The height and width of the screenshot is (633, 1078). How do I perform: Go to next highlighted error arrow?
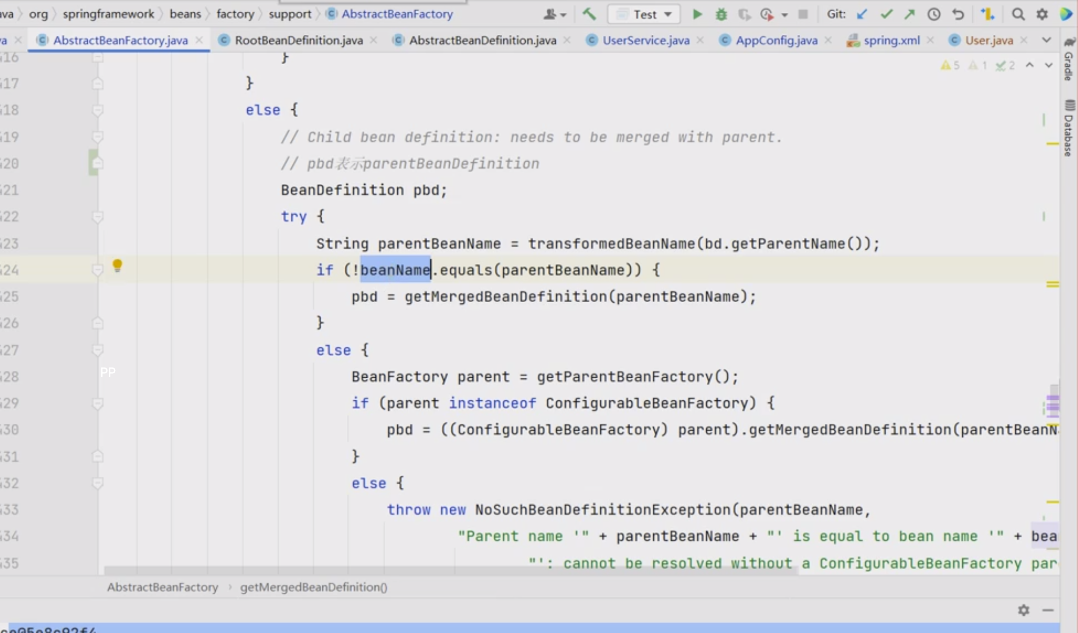[1049, 65]
